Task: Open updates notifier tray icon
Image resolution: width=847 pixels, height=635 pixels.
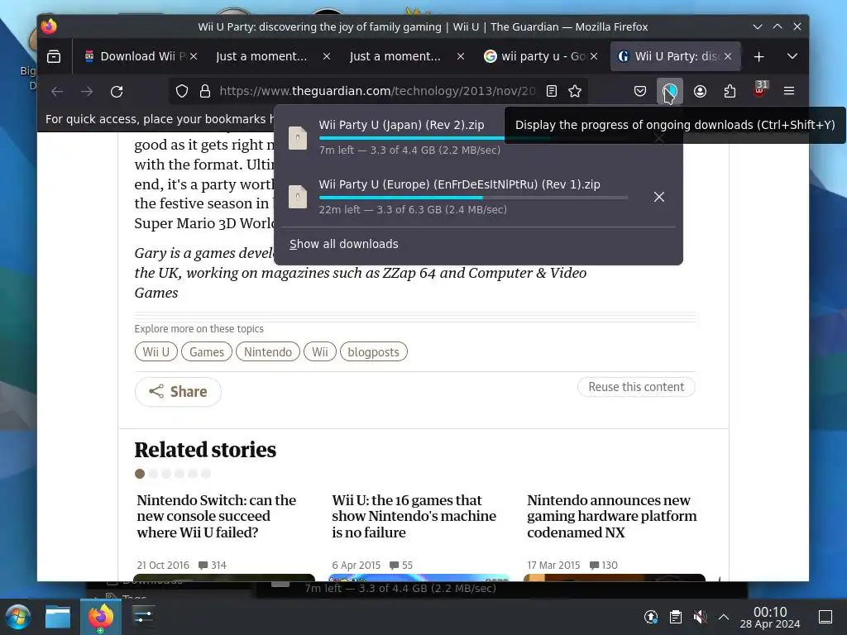Action: tap(651, 617)
